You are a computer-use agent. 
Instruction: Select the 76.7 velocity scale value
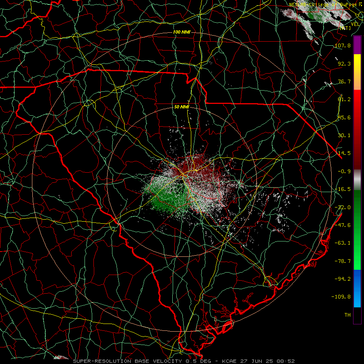[x=344, y=81]
